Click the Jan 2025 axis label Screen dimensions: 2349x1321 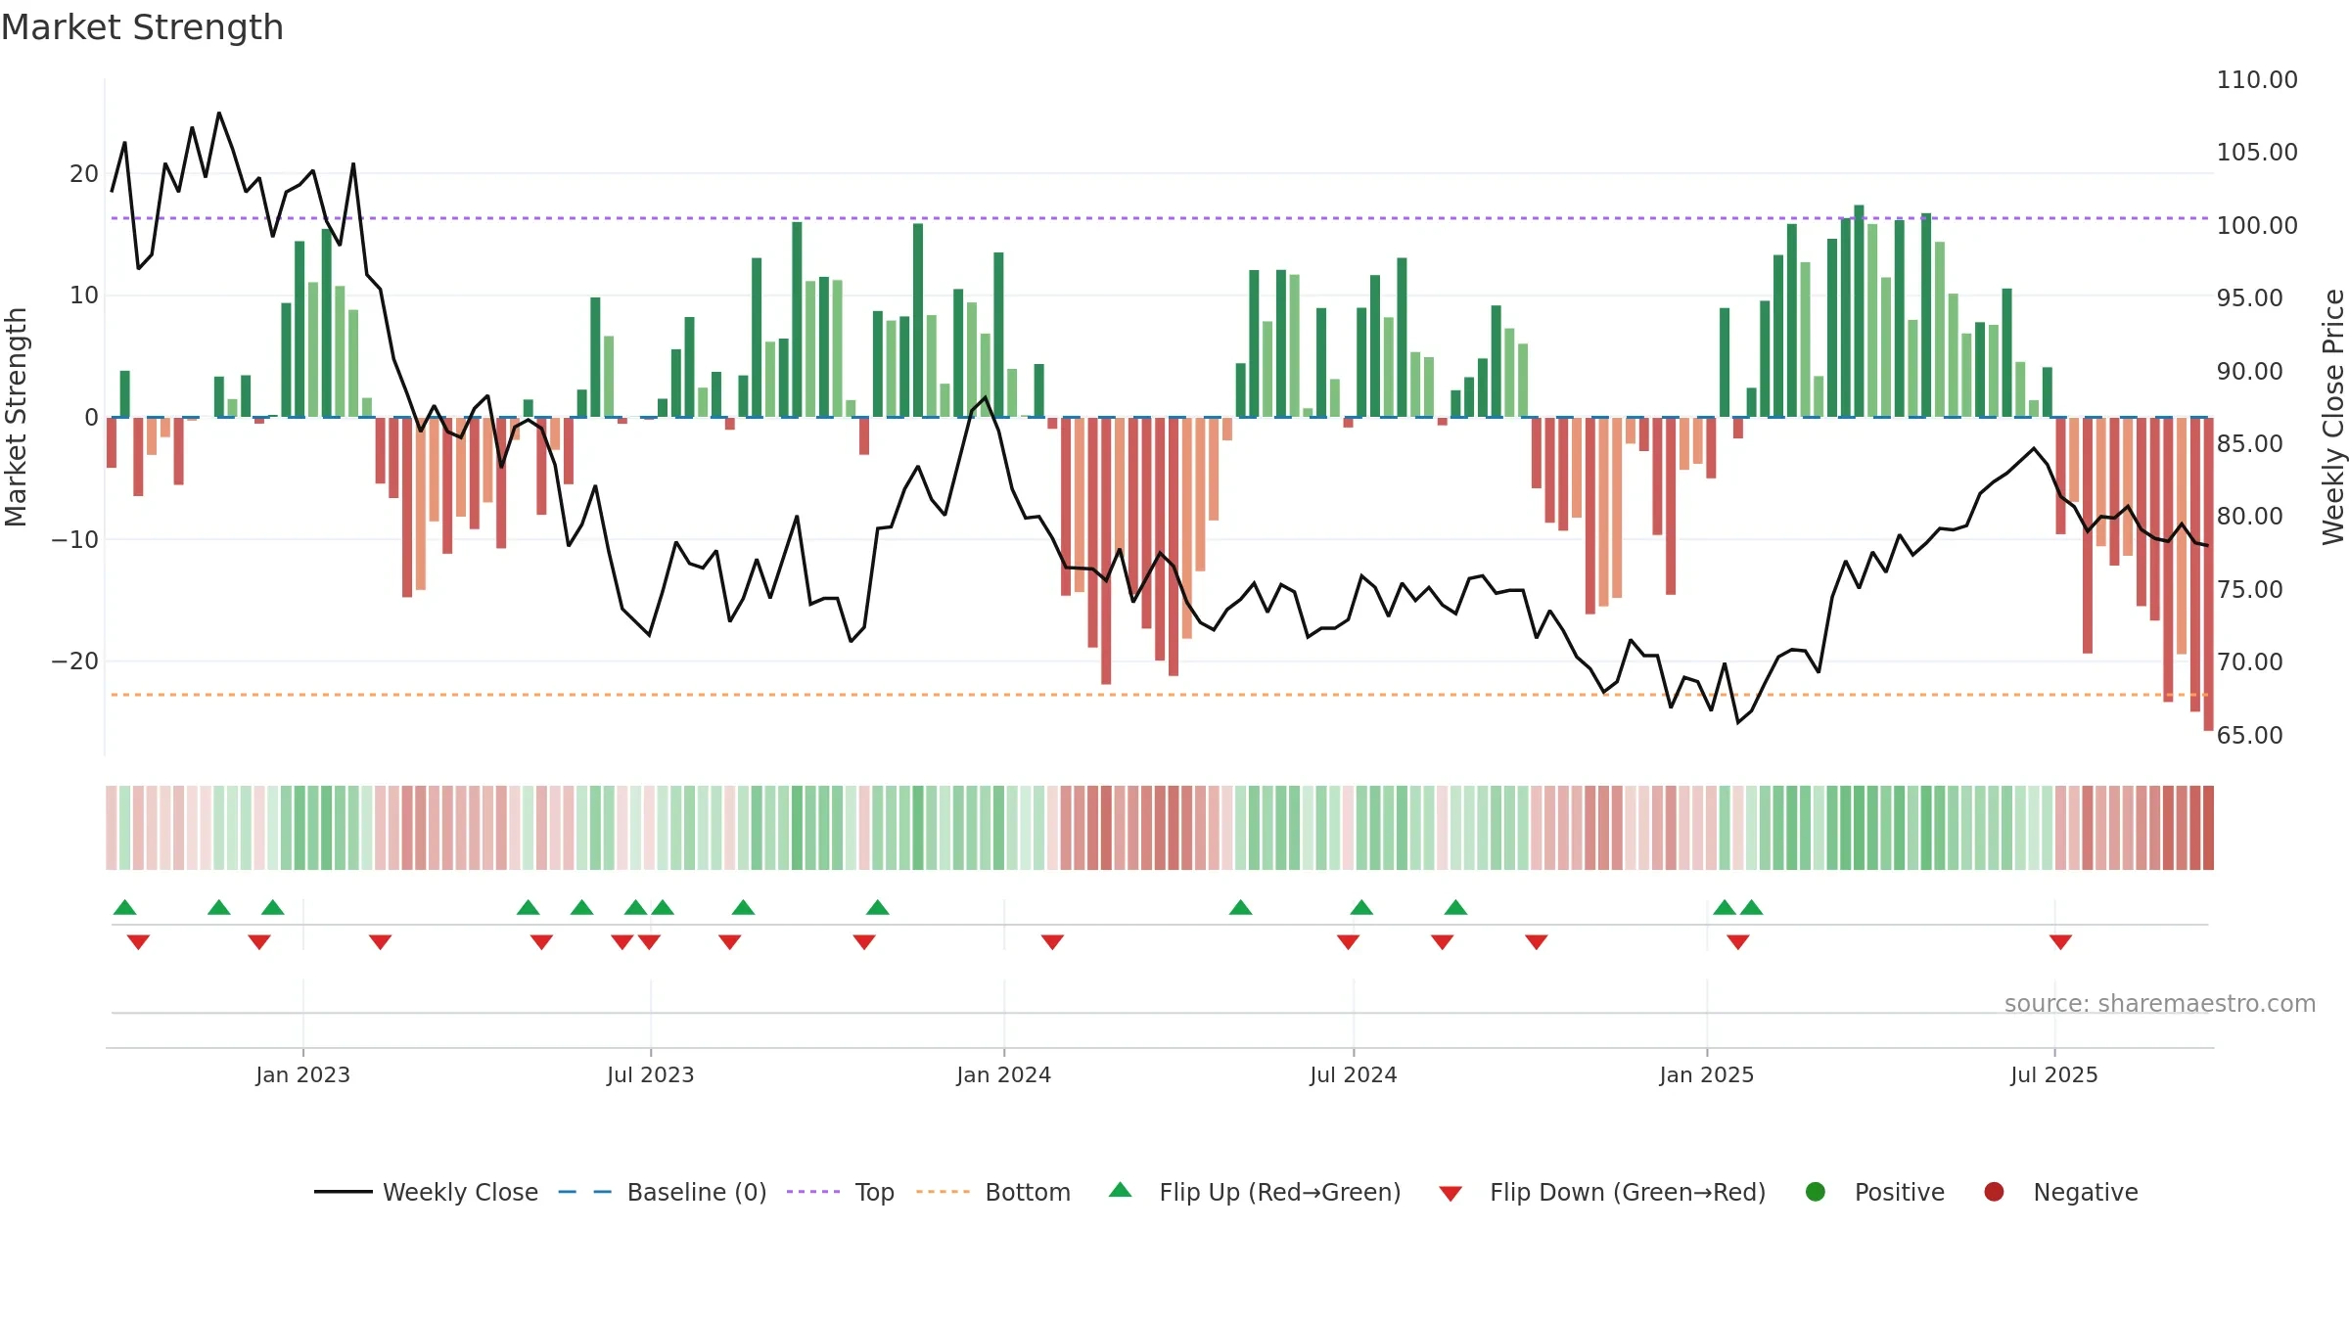pos(1706,1074)
